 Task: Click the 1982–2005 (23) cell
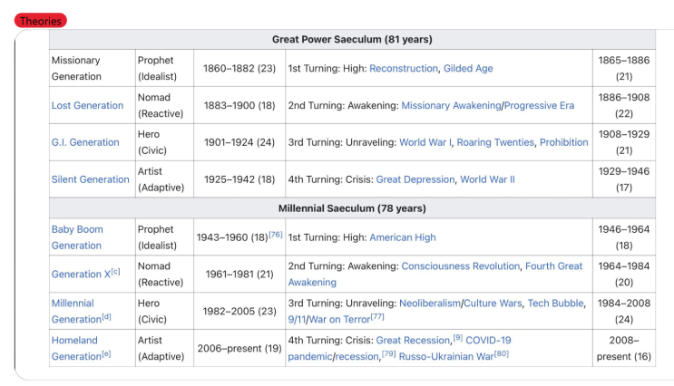pos(239,312)
